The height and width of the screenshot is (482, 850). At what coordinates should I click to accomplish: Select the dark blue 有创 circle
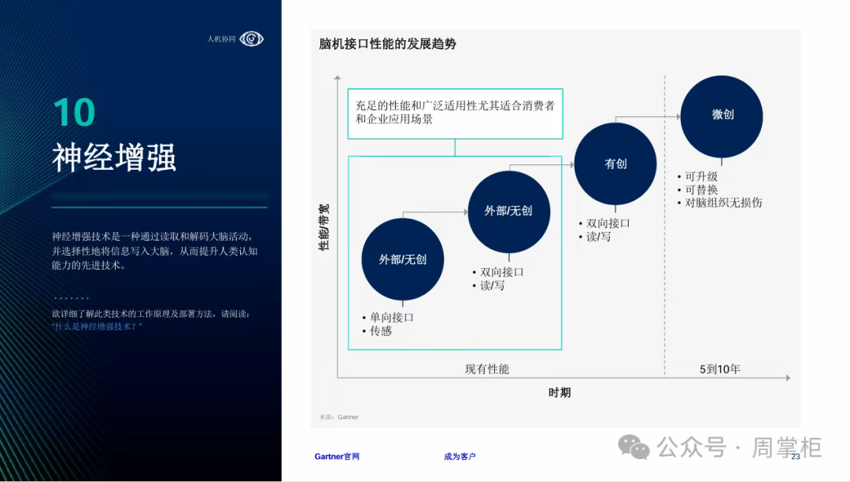(x=615, y=164)
